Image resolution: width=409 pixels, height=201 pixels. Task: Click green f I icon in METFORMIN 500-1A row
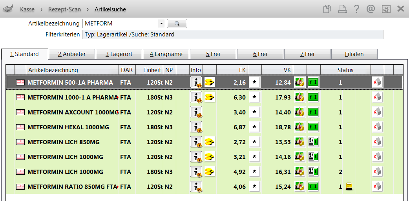[314, 83]
